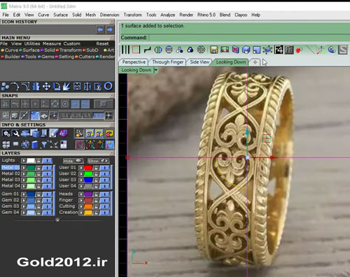Switch to the Perspective viewport tab
The image size is (350, 277).
click(x=134, y=62)
